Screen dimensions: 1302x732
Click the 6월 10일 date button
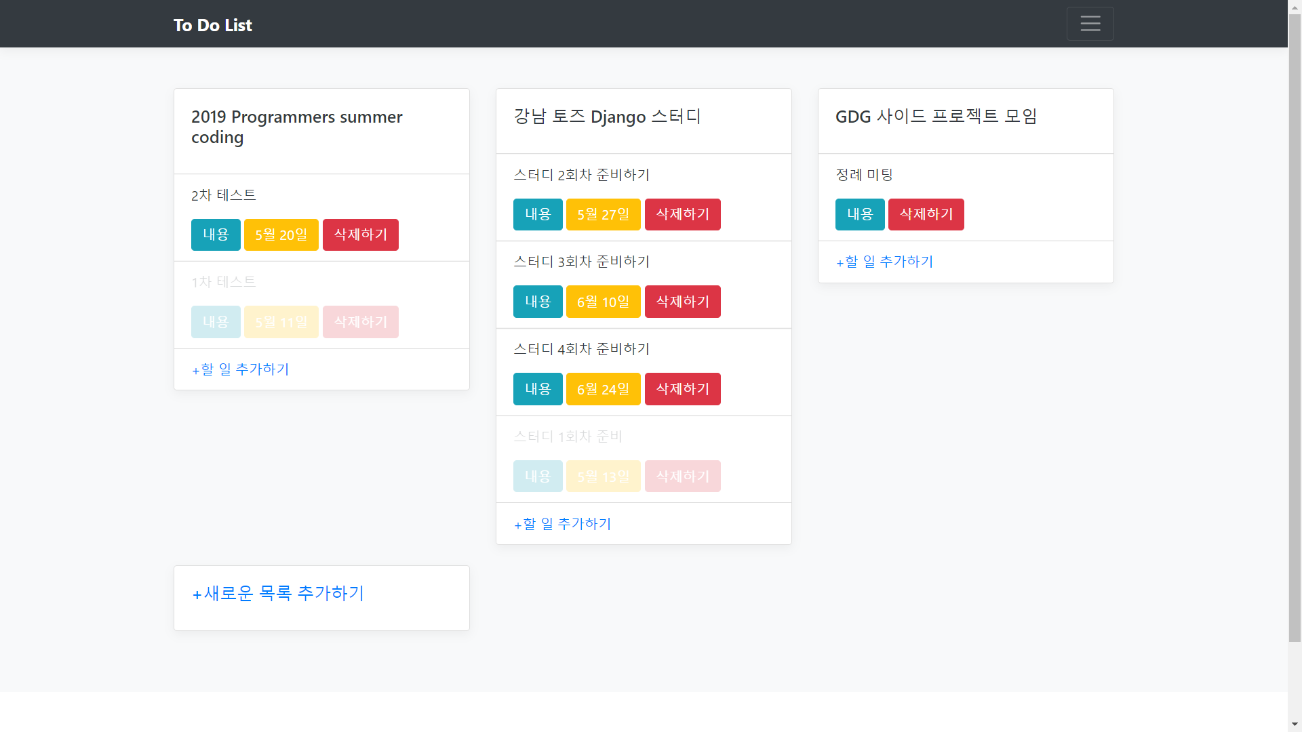[603, 302]
